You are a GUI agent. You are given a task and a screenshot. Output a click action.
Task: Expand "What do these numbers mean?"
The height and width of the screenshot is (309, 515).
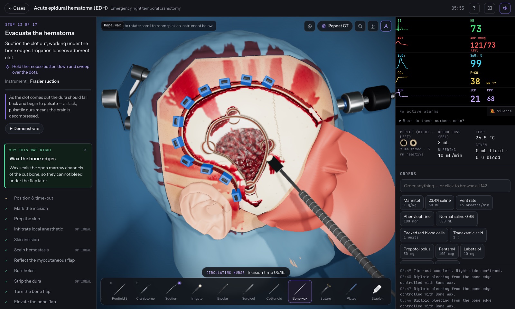(x=432, y=121)
